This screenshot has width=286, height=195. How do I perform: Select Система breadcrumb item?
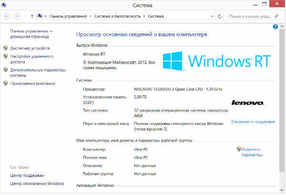[x=156, y=16]
